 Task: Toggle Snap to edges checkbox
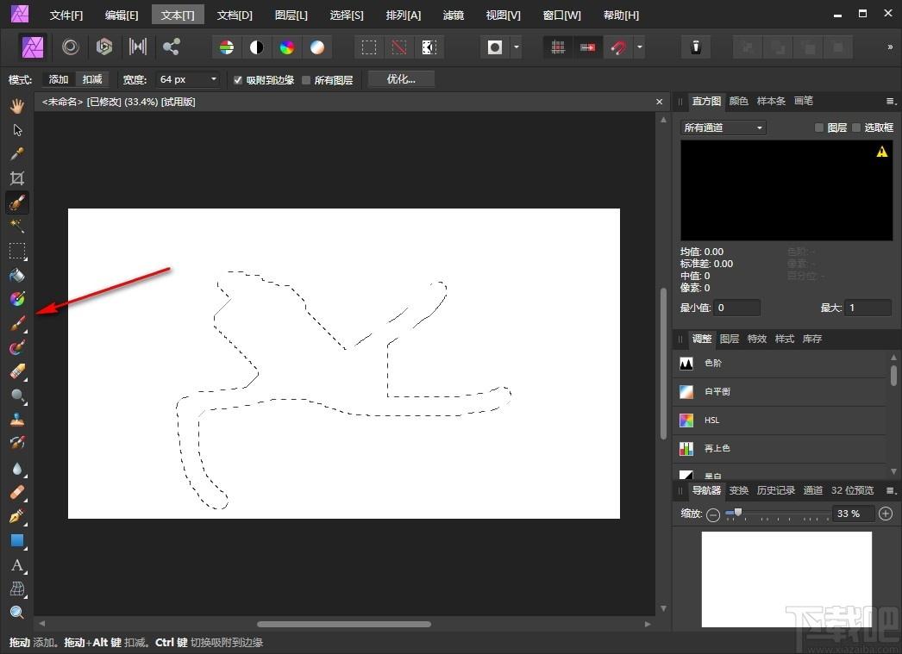[238, 80]
